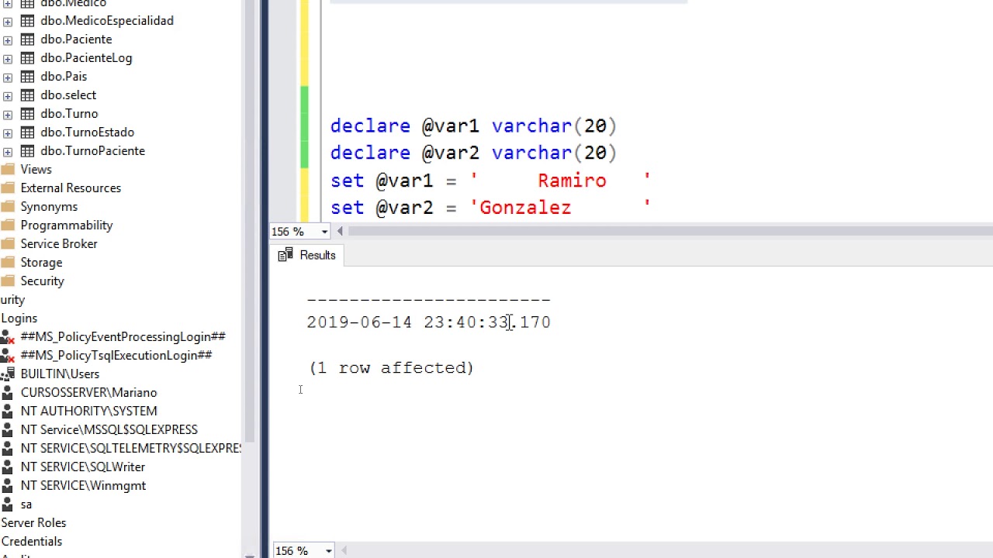Viewport: 993px width, 558px height.
Task: Expand the dbo.select table node
Action: 8,95
